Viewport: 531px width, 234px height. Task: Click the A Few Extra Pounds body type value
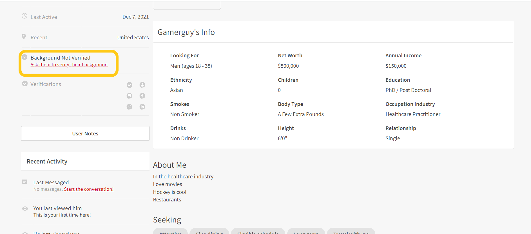tap(301, 114)
